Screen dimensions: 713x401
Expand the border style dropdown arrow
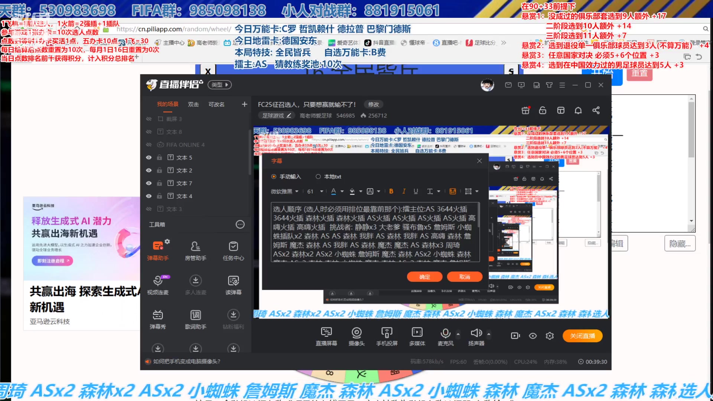[x=477, y=192]
